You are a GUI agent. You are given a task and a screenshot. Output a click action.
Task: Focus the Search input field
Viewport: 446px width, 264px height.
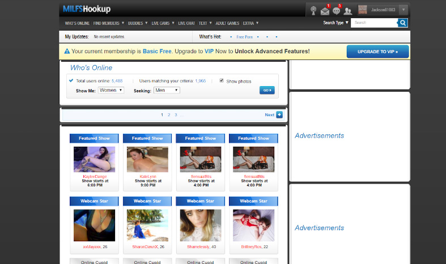tap(374, 23)
